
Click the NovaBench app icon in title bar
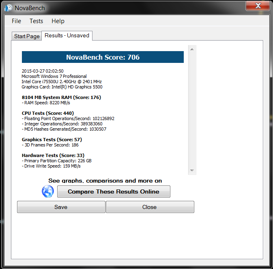[x=9, y=8]
